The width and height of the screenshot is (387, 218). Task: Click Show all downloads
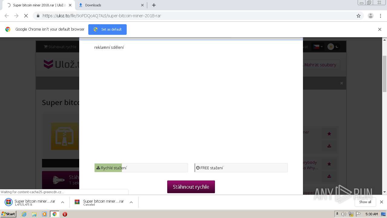365,202
